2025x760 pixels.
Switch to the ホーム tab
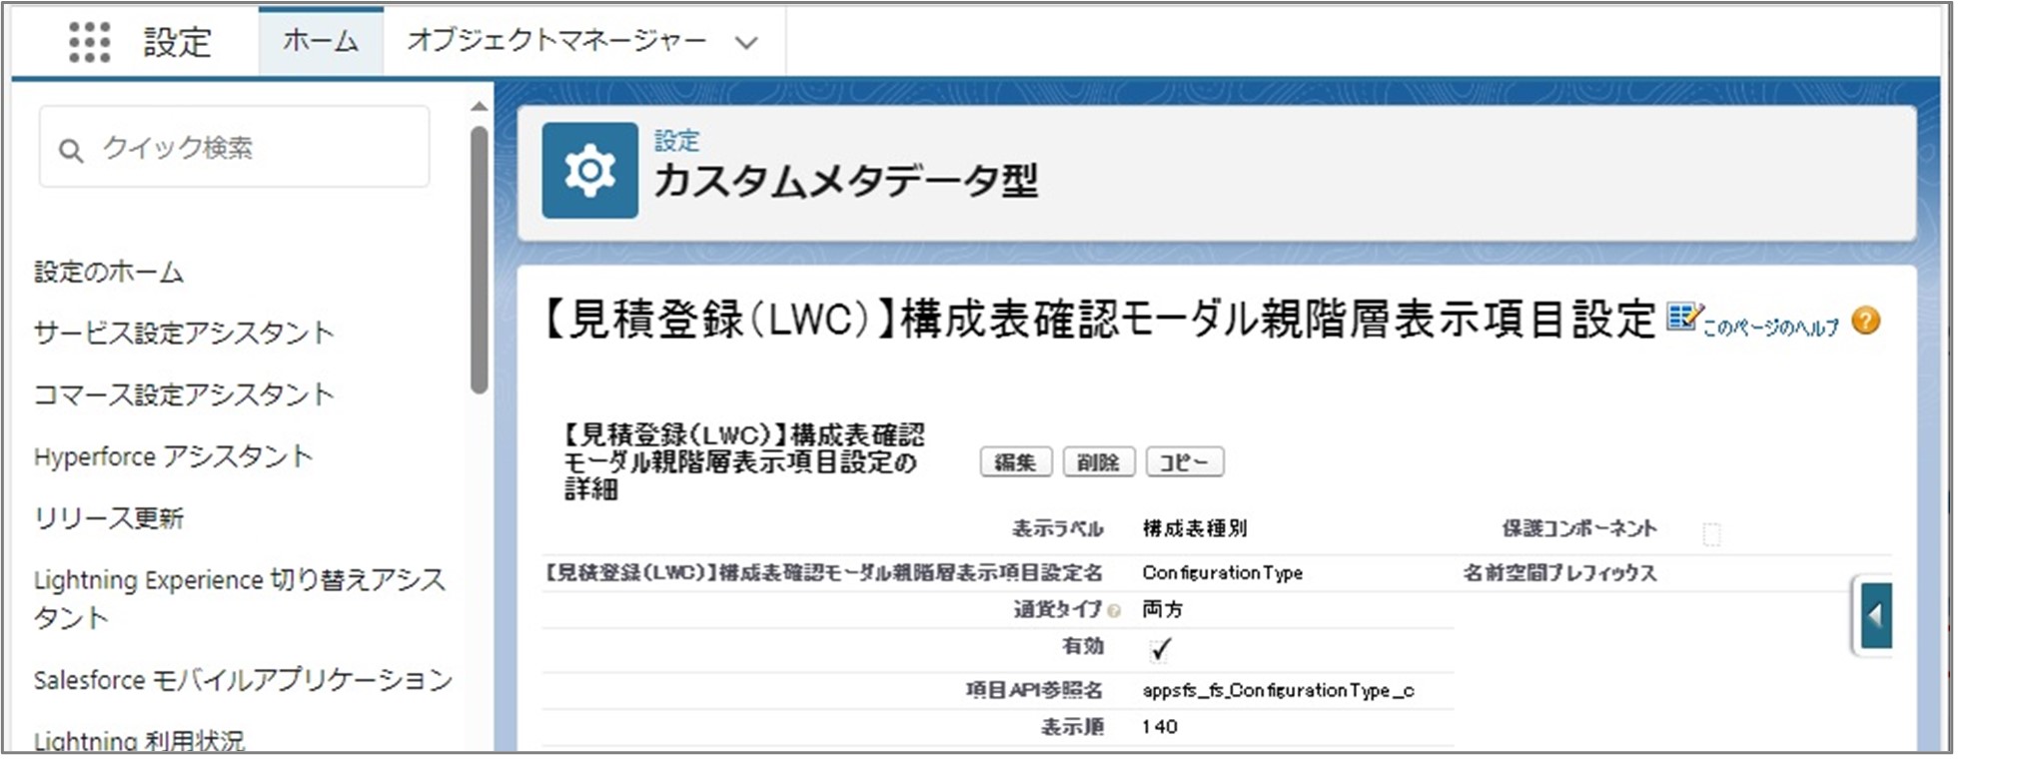pyautogui.click(x=321, y=41)
